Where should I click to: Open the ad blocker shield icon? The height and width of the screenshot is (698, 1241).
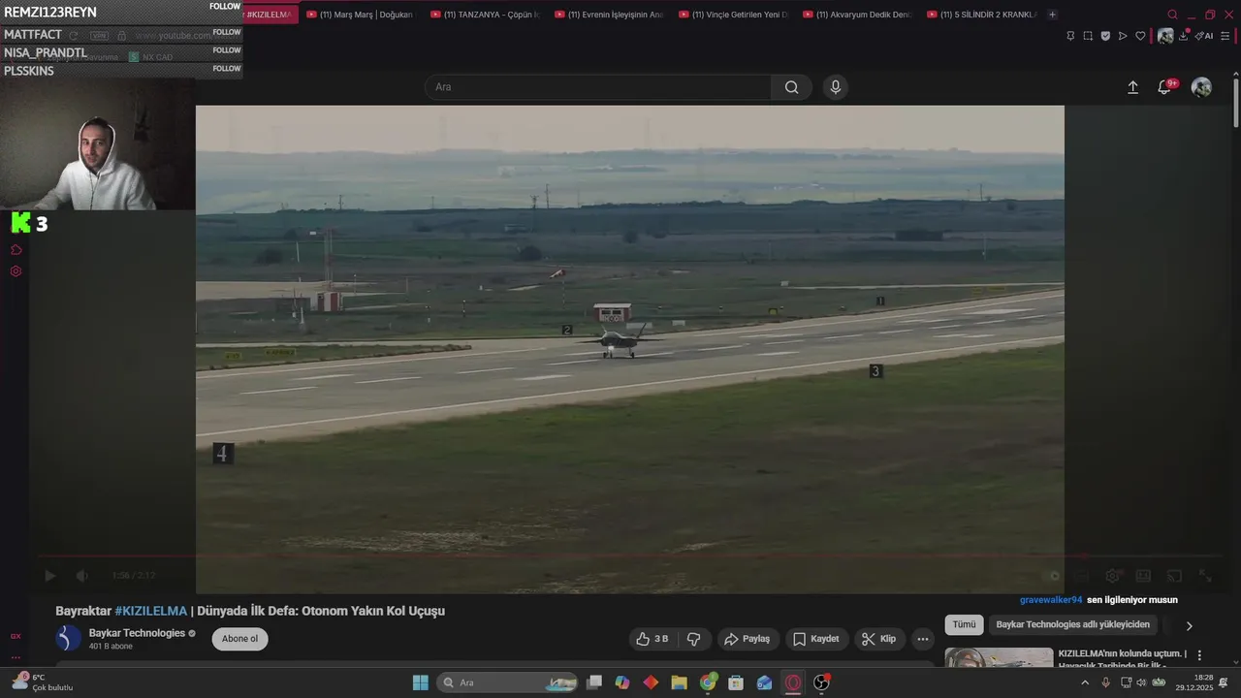(x=1105, y=36)
